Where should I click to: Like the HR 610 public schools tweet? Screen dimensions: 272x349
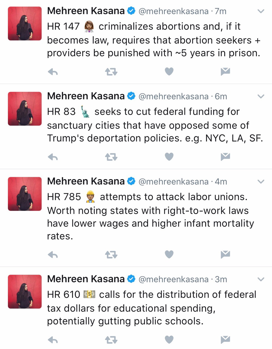coord(169,339)
